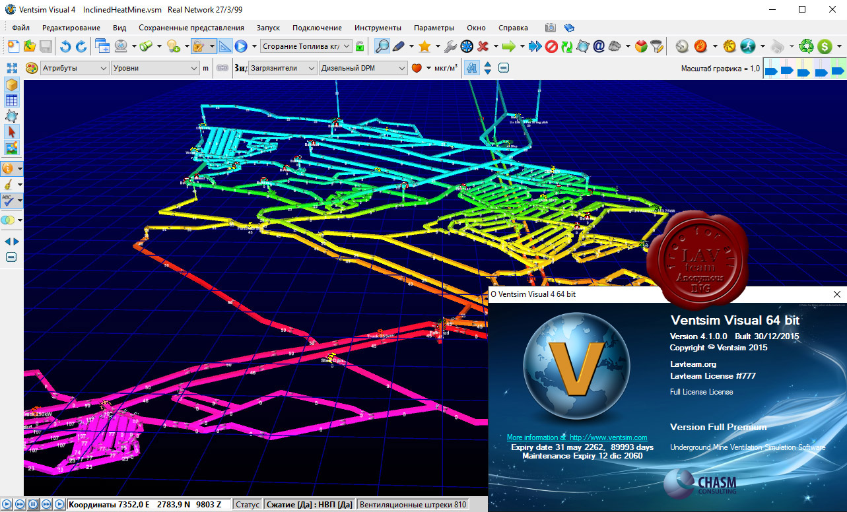Toggle the red arrow pointer in sidebar
The width and height of the screenshot is (847, 512).
(x=12, y=132)
